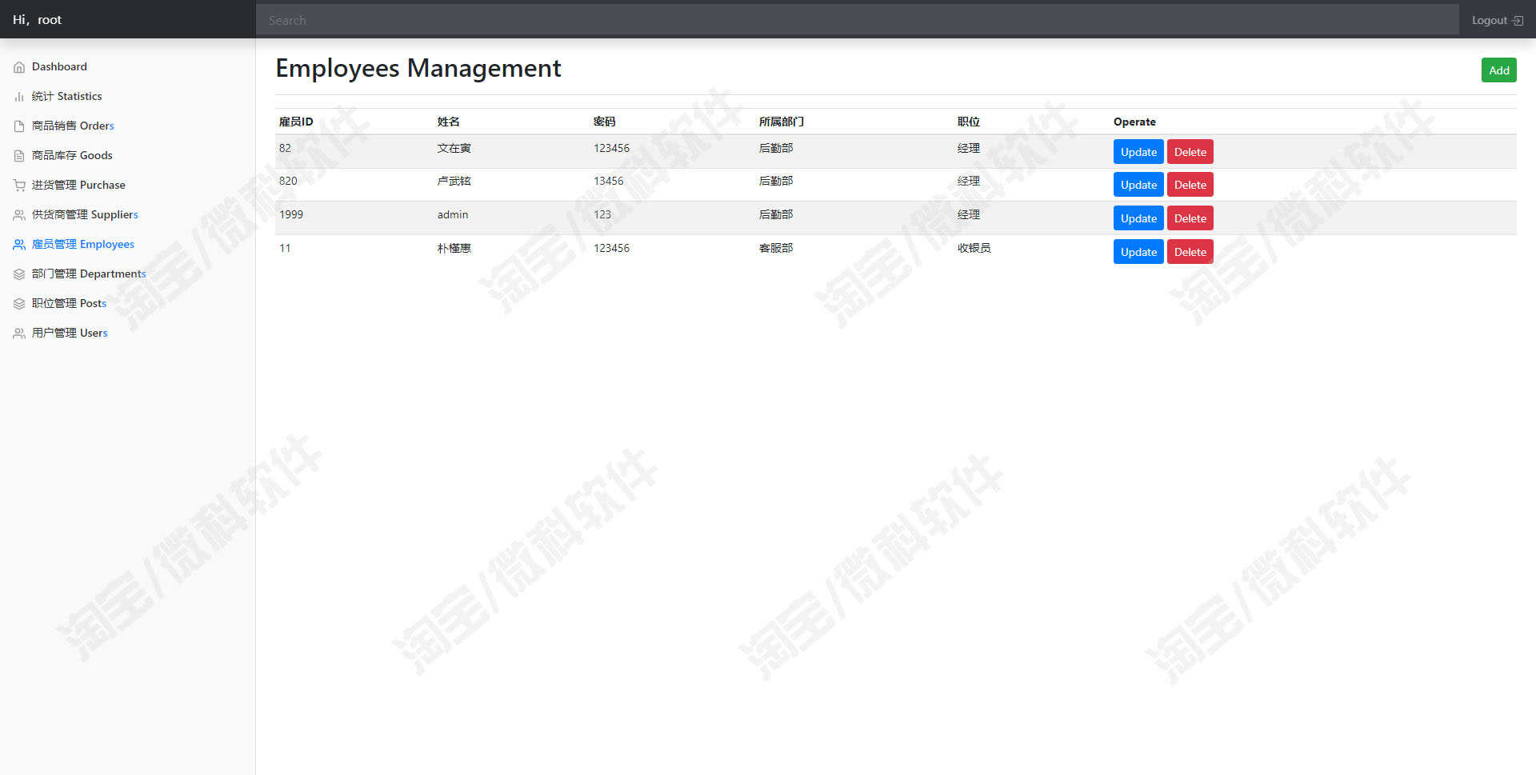Screen dimensions: 1536x775
Task: Delete the admin employee row
Action: click(1190, 218)
